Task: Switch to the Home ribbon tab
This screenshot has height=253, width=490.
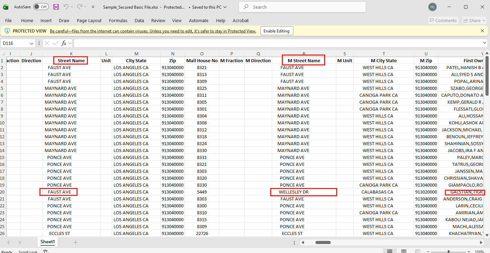Action: pyautogui.click(x=27, y=21)
